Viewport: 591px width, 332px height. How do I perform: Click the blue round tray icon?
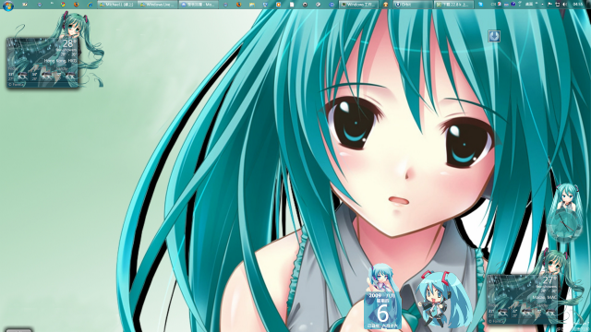tap(513, 5)
